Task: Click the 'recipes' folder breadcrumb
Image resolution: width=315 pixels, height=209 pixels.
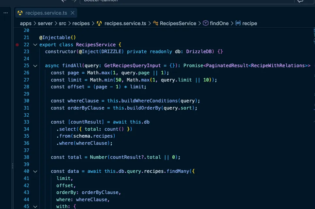Action: pos(81,23)
